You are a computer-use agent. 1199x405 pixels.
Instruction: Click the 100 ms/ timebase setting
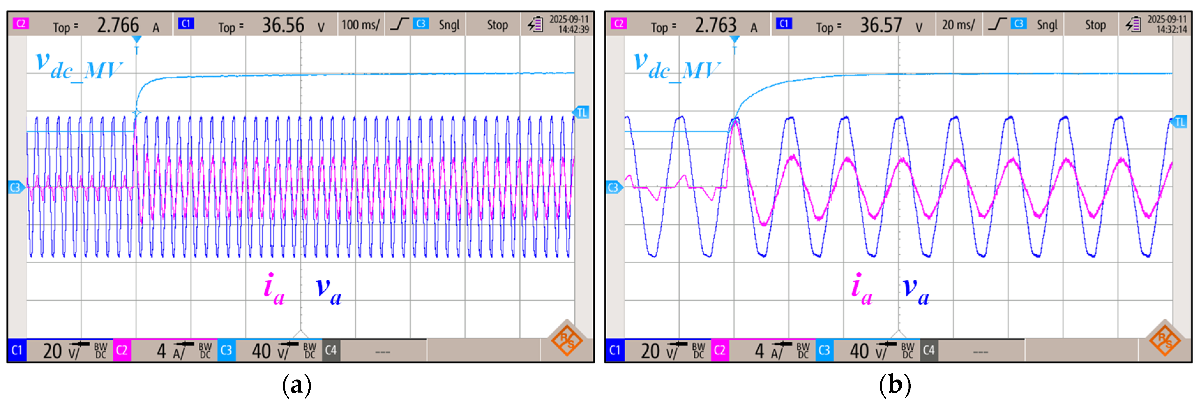coord(361,25)
